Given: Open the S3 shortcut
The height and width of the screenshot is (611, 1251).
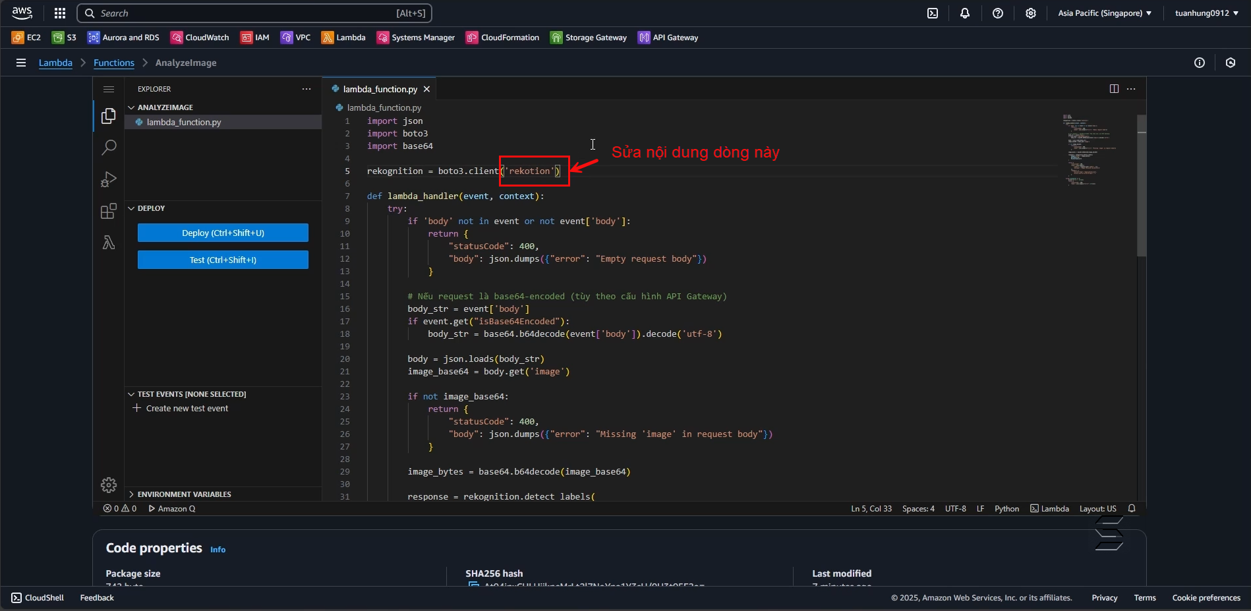Looking at the screenshot, I should (65, 38).
